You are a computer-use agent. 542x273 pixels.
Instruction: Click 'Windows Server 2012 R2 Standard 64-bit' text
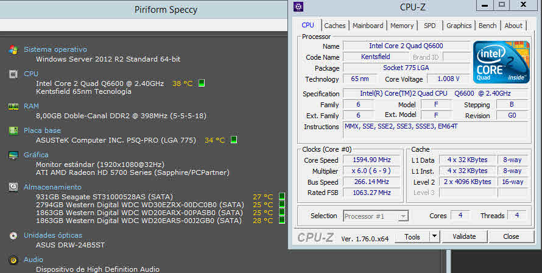tap(108, 59)
